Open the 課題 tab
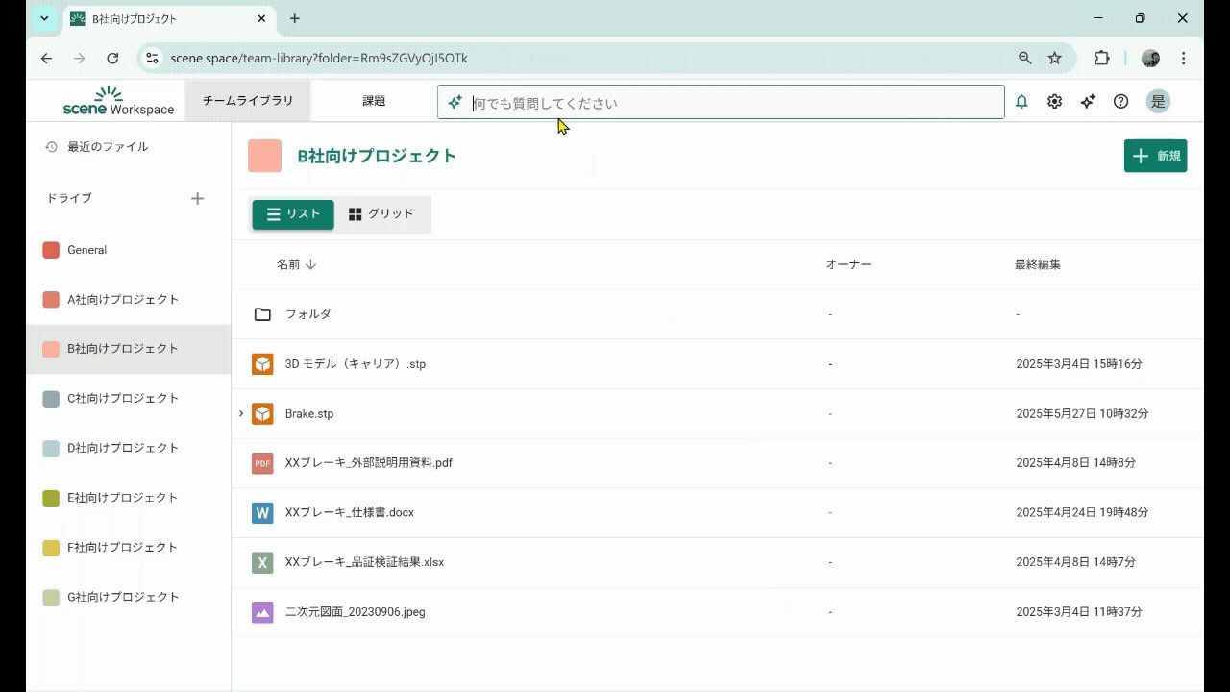1230x692 pixels. tap(374, 101)
